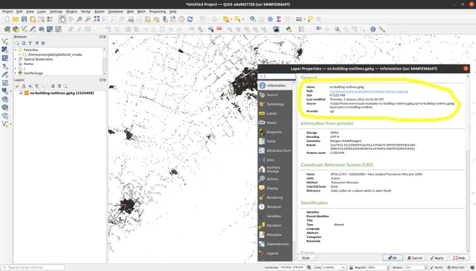This screenshot has height=271, width=476.
Task: Click the Apply button
Action: pos(437,258)
